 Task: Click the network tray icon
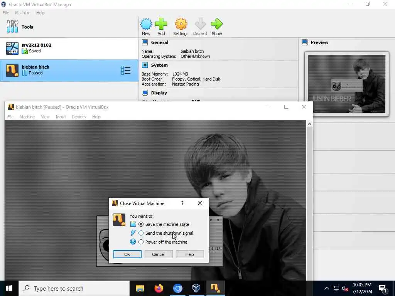(x=336, y=288)
